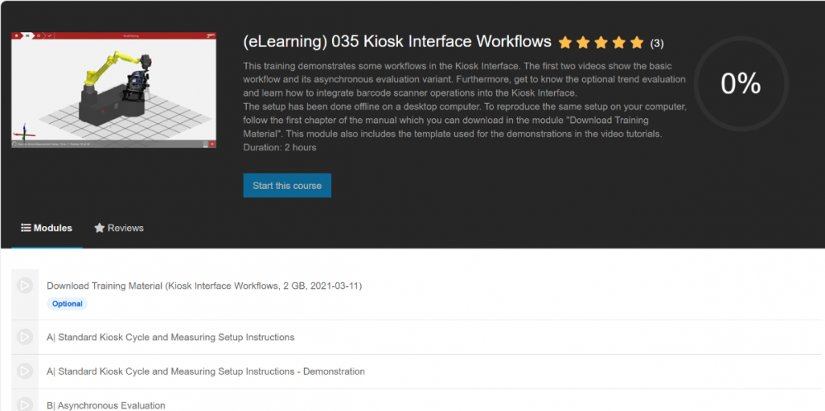Click the fifth rating star
The height and width of the screenshot is (411, 825).
click(x=637, y=42)
